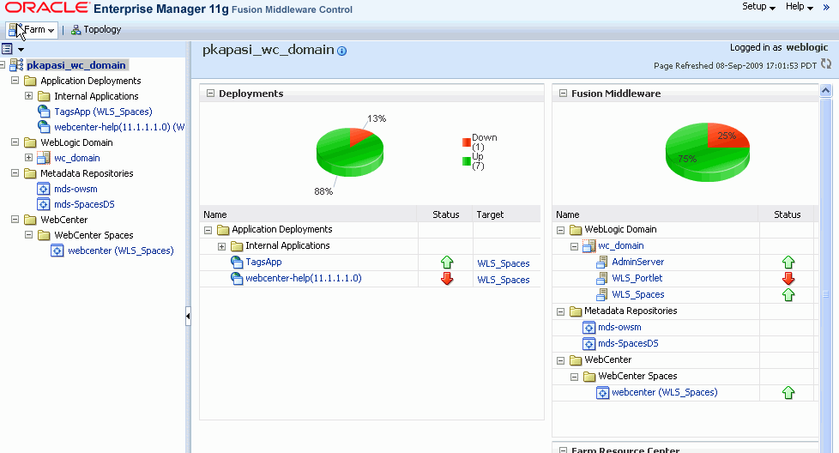Open AdminServer link
This screenshot has width=839, height=453.
point(637,262)
